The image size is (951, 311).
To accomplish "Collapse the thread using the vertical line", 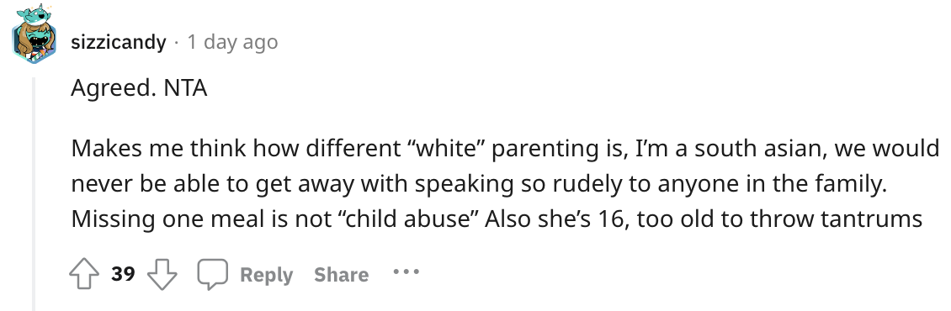I will 34,194.
